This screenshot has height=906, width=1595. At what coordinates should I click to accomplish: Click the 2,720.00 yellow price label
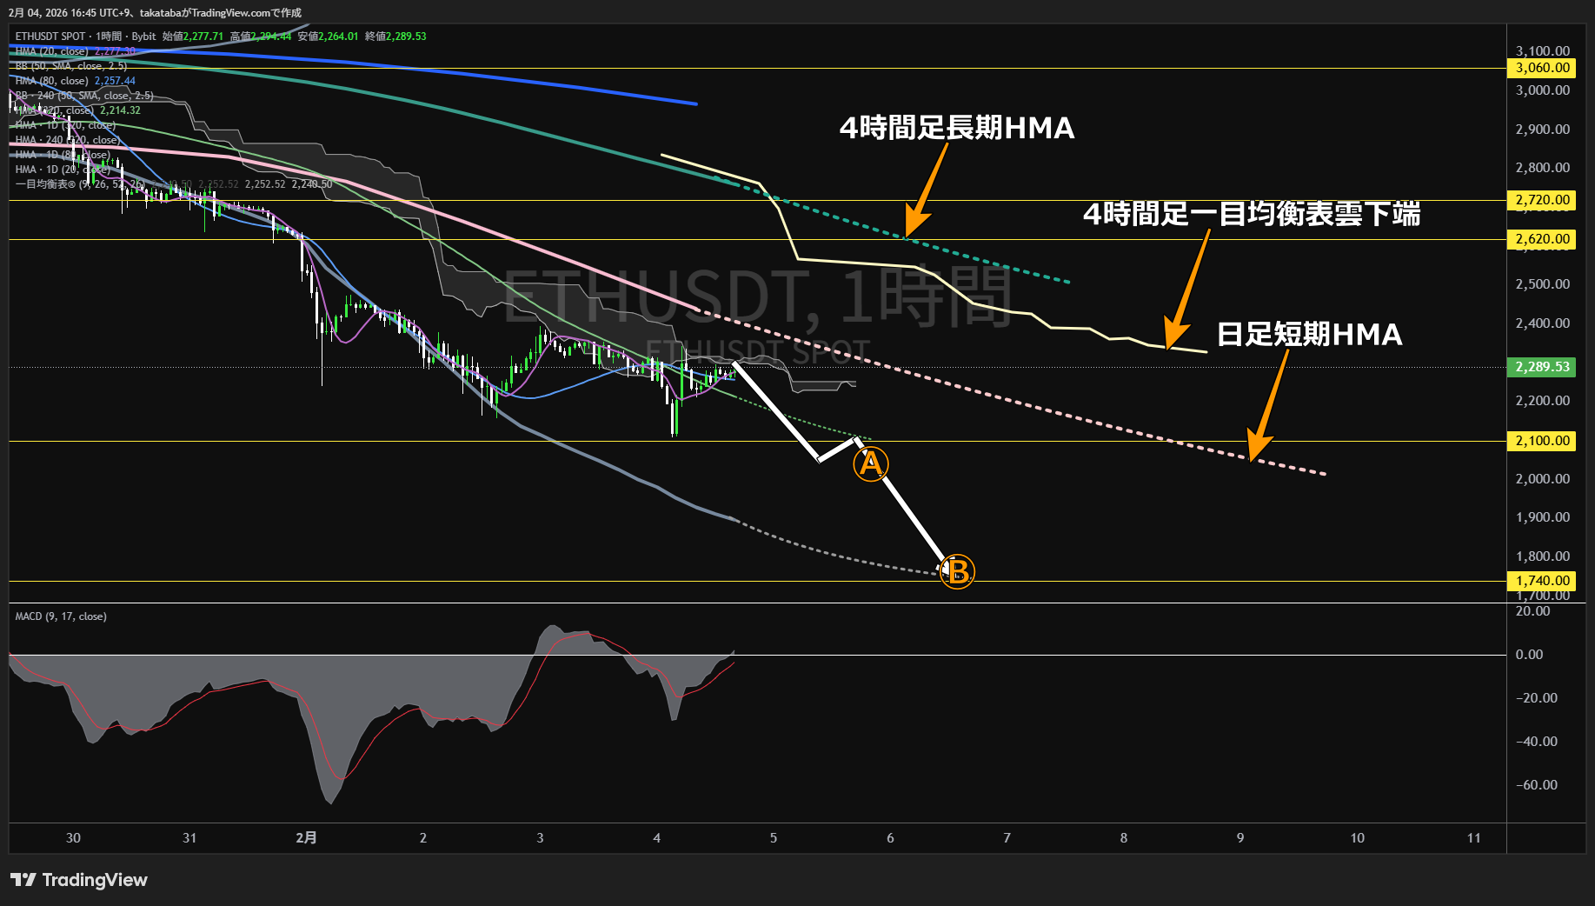pyautogui.click(x=1542, y=200)
